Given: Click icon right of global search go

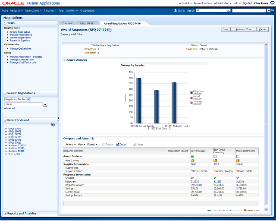Looking at the screenshot, I should click(x=273, y=10).
